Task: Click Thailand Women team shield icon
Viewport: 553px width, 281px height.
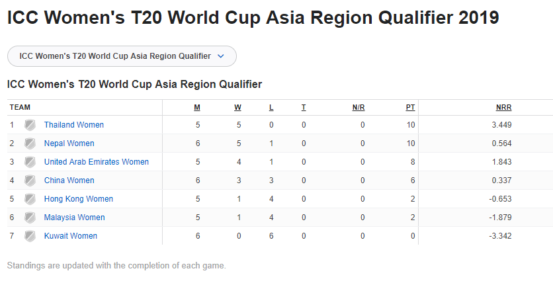Action: (x=30, y=125)
